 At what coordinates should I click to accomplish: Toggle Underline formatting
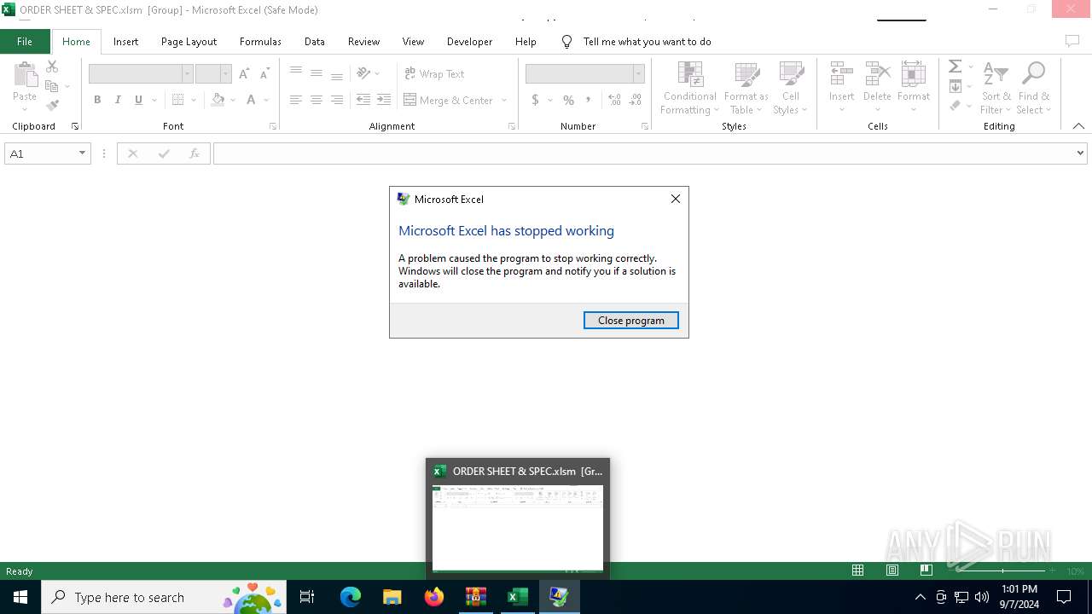138,100
